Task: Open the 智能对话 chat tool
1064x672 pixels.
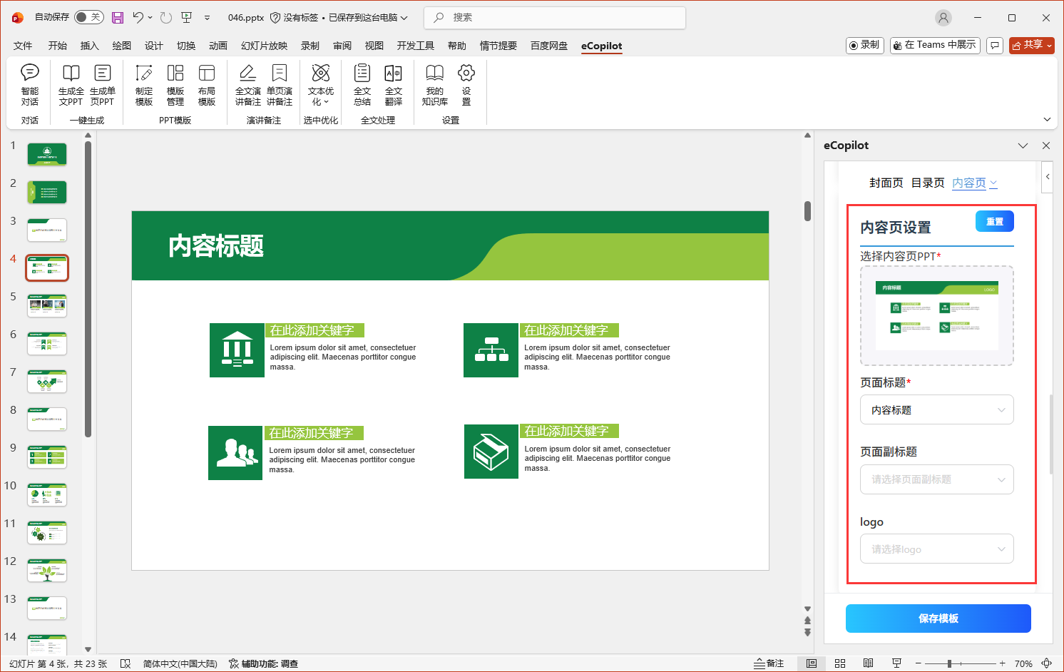Action: [30, 85]
